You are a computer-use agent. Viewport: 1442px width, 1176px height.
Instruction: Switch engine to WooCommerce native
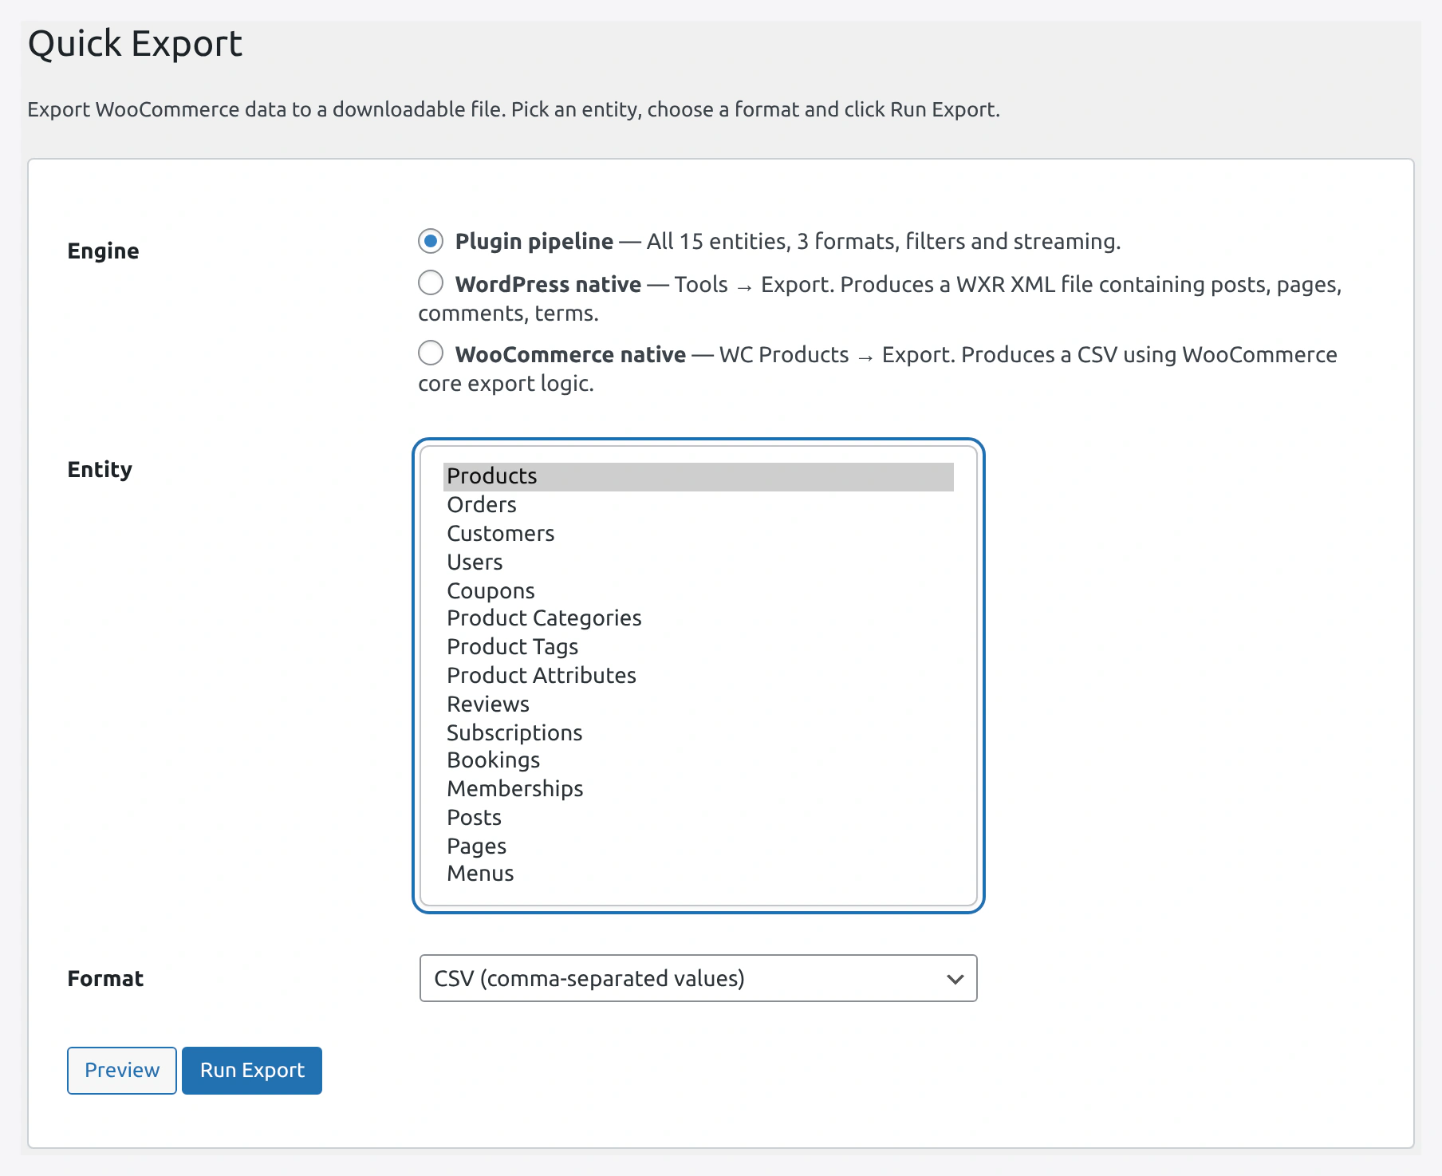pos(431,353)
